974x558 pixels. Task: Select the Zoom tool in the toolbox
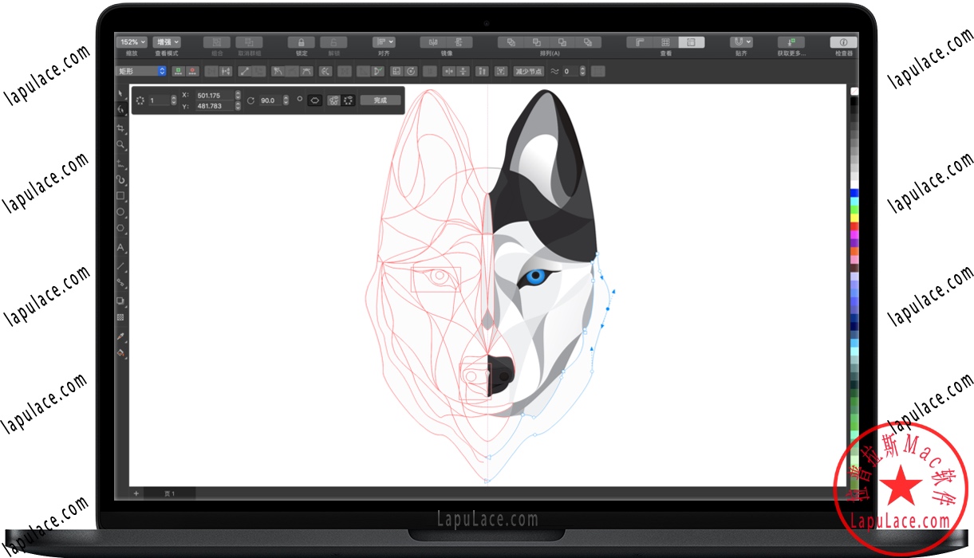click(121, 143)
